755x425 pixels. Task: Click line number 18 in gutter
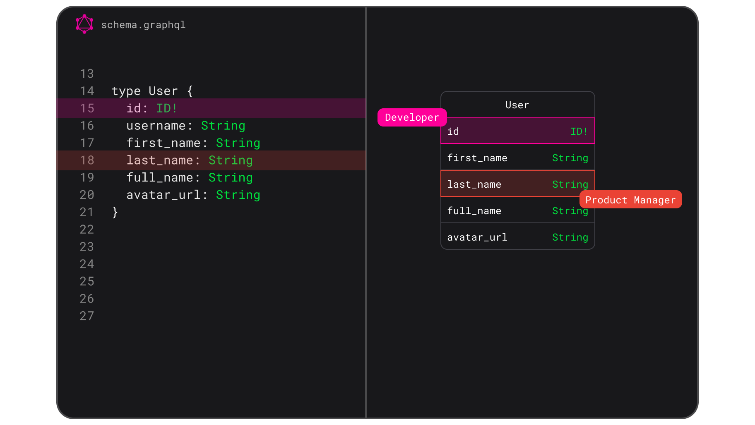[x=87, y=160]
